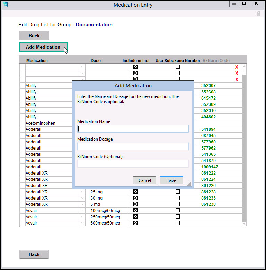Viewport: 266px width, 270px height.
Task: Click the red X on the second blank row
Action: (x=237, y=73)
